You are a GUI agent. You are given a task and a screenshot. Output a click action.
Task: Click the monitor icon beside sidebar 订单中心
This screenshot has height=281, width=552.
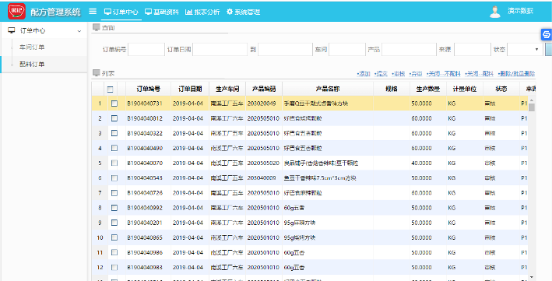coord(12,30)
